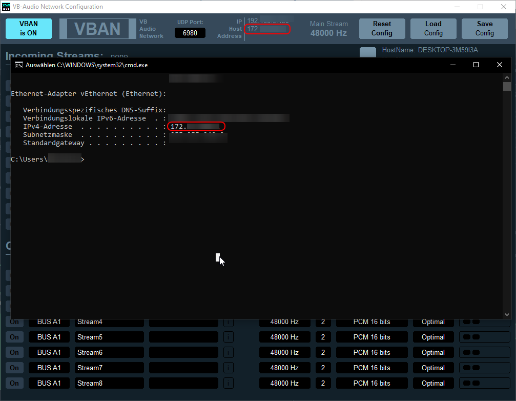Change Stream6 channel count 2
This screenshot has width=516, height=401.
click(323, 352)
